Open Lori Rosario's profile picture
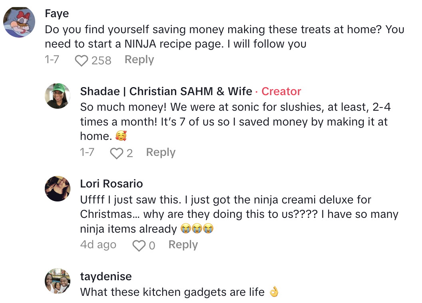422x303 pixels. point(57,188)
